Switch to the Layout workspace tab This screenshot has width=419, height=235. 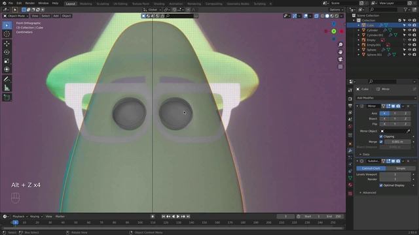70,4
